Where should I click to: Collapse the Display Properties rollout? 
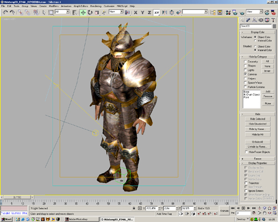[257, 163]
